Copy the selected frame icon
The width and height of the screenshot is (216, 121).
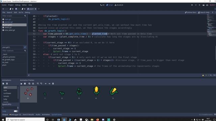pyautogui.click(x=29, y=84)
